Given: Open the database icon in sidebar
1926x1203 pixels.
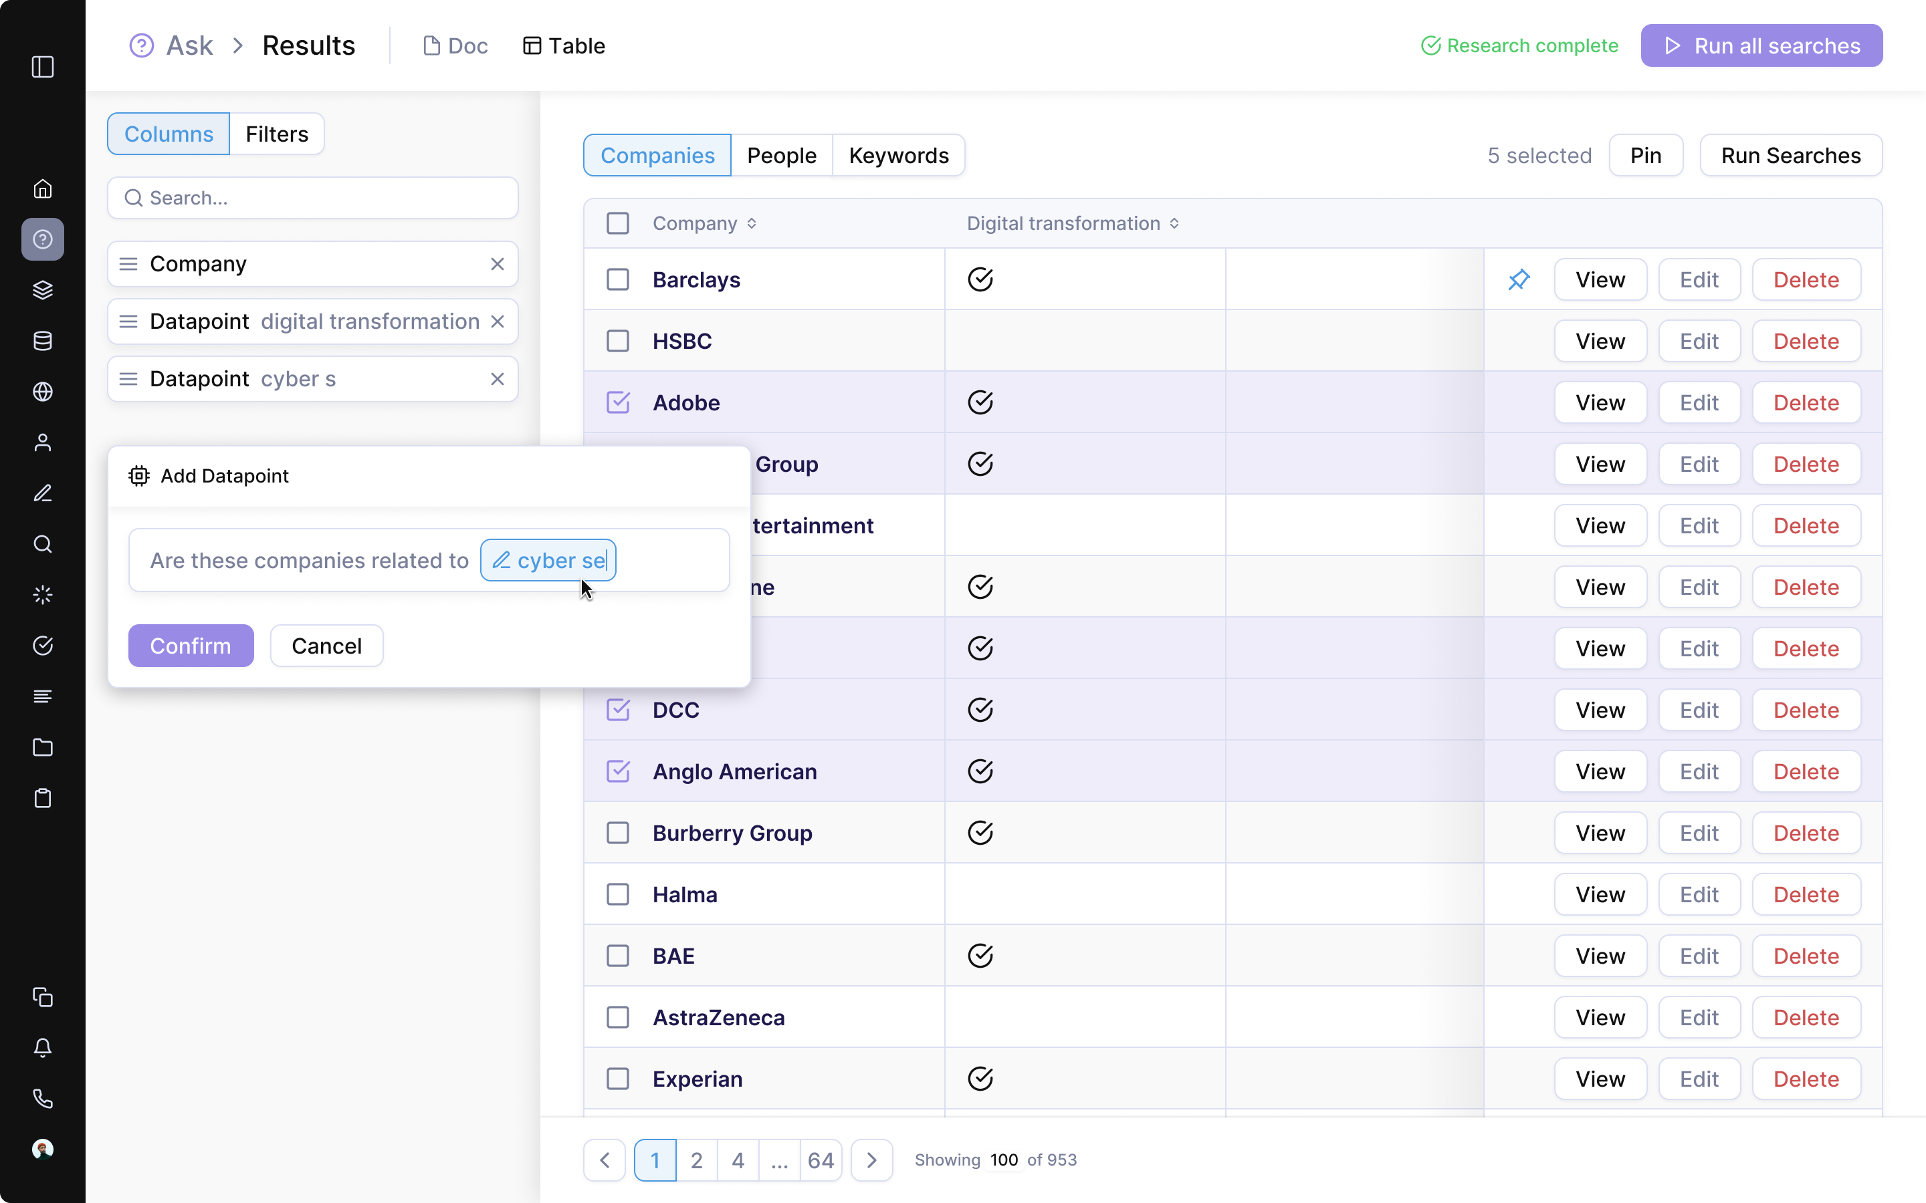Looking at the screenshot, I should tap(43, 341).
